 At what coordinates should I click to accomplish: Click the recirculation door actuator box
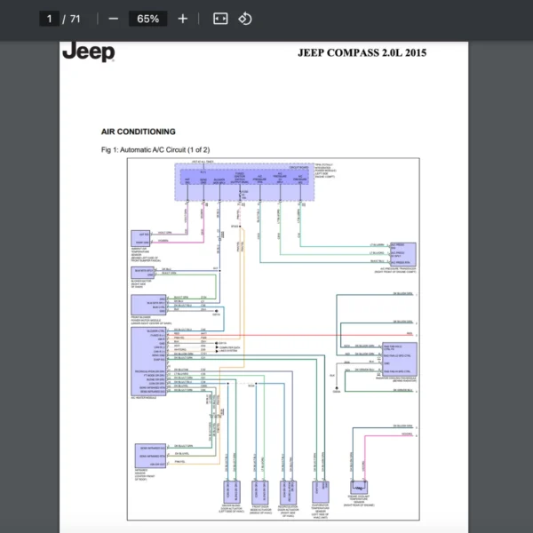[289, 492]
